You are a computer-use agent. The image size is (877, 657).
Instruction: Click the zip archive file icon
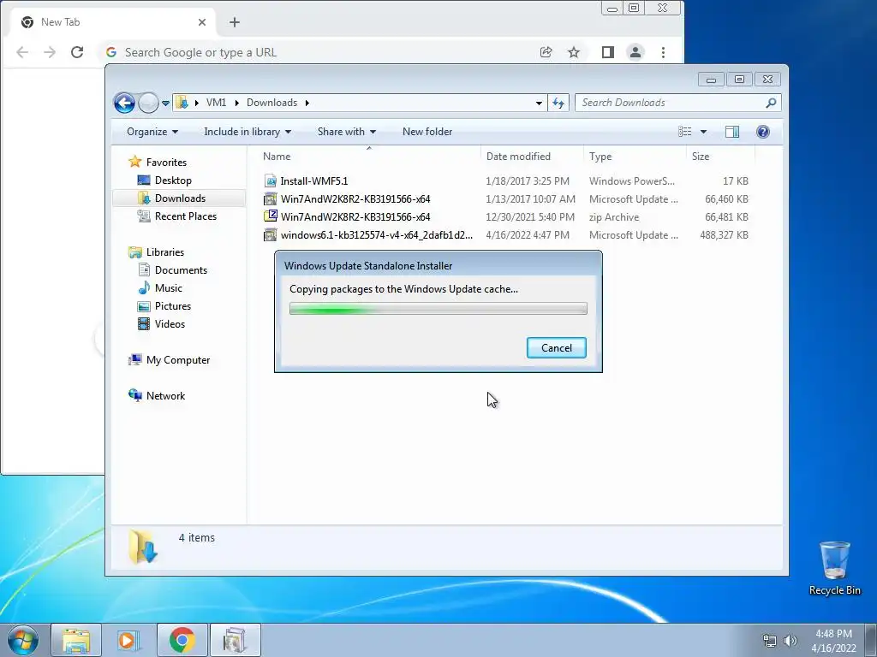[270, 216]
